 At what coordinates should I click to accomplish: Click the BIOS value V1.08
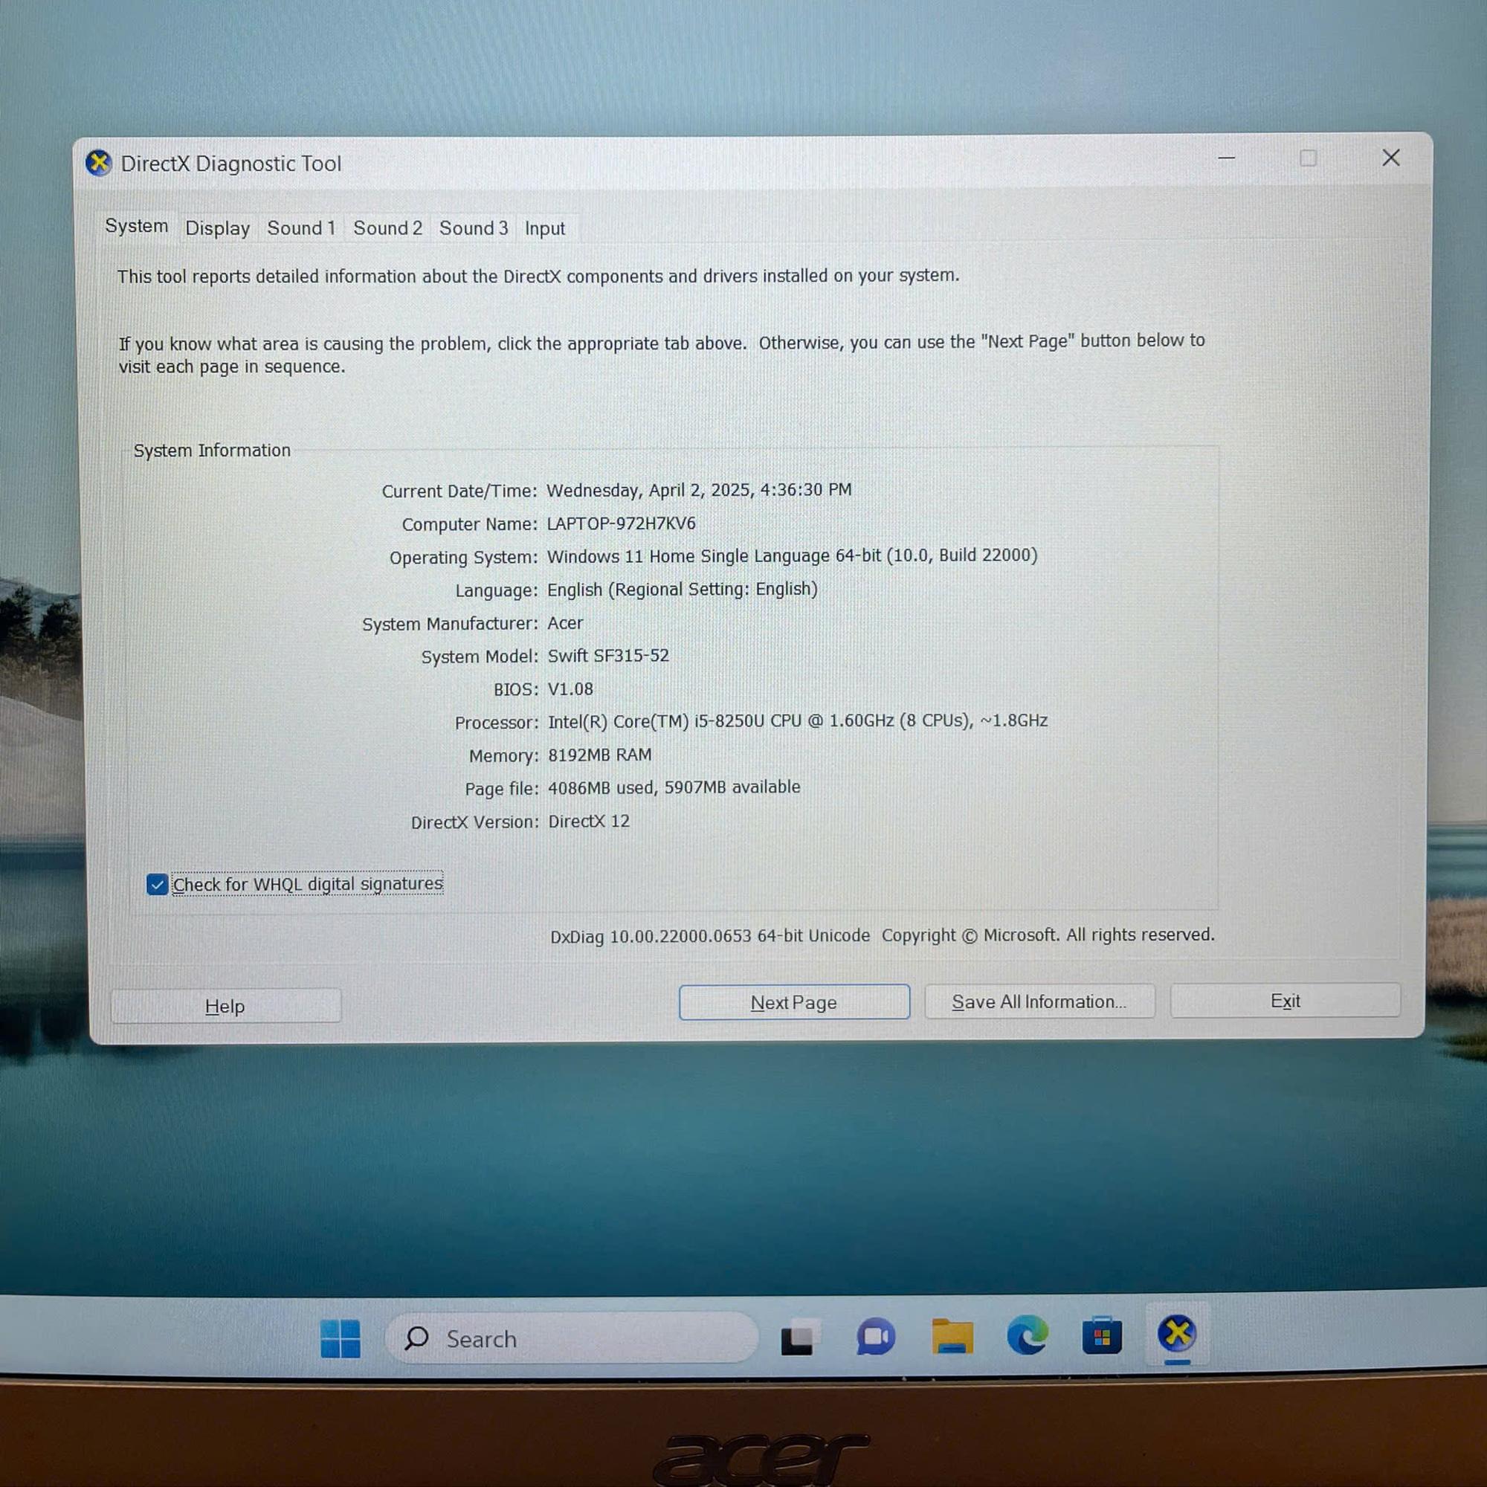[x=570, y=689]
